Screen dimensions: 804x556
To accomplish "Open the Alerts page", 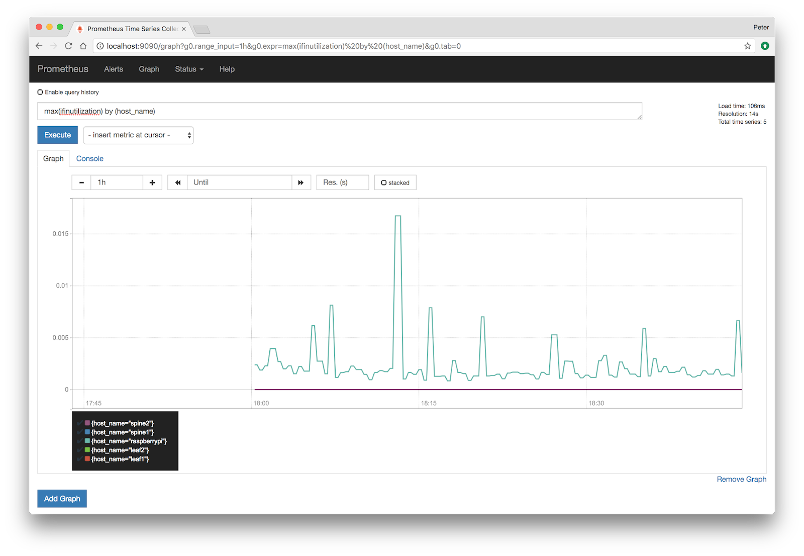I will coord(113,69).
